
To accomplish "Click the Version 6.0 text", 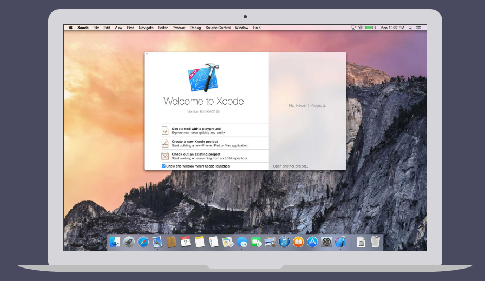I will coord(204,111).
